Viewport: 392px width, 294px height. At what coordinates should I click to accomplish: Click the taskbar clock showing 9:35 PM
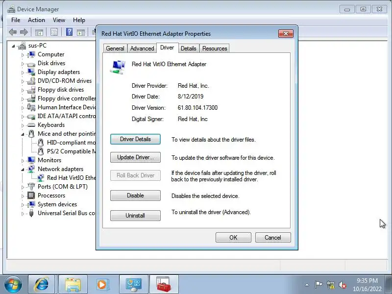(367, 285)
